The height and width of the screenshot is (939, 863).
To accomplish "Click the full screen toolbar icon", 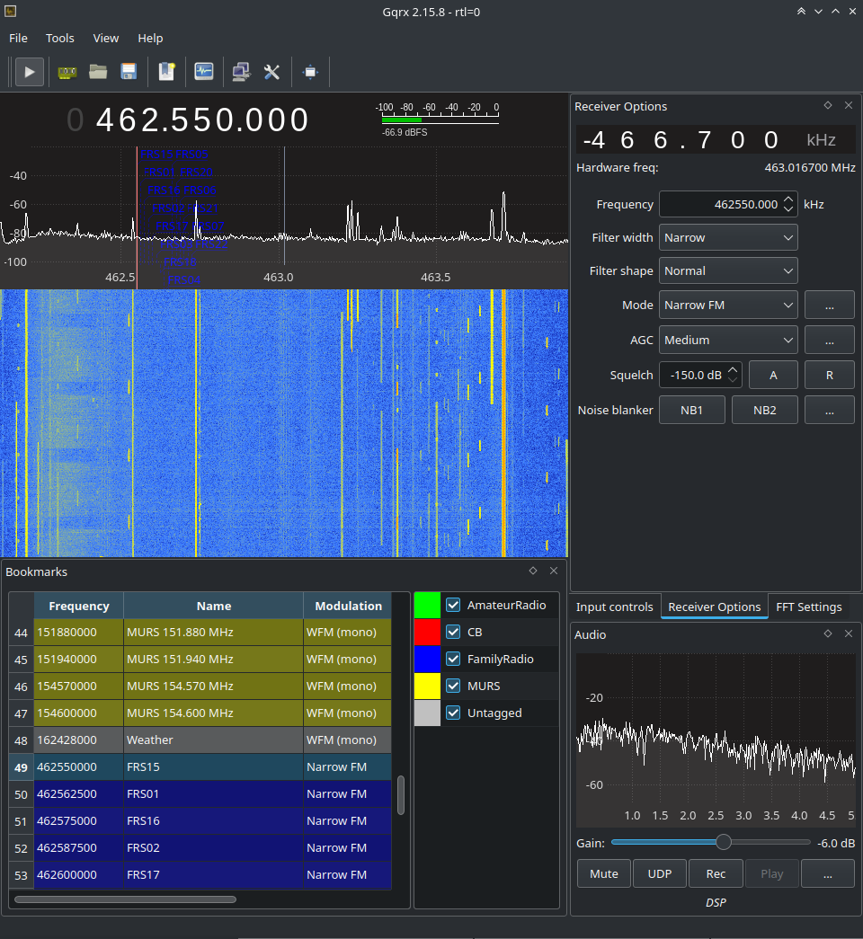I will coord(310,72).
